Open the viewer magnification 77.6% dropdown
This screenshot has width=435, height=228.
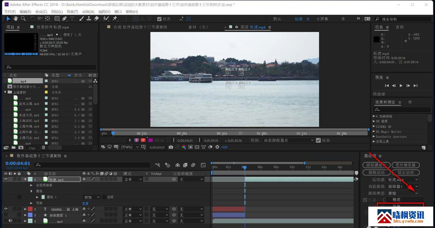click(x=130, y=147)
